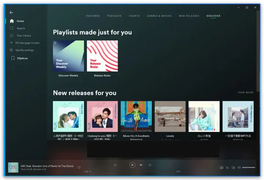264x180 pixels.
Task: Open the Lovely album cover
Action: point(170,116)
